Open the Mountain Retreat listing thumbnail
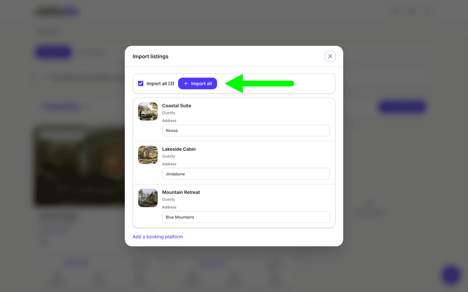The height and width of the screenshot is (292, 468). pyautogui.click(x=148, y=198)
